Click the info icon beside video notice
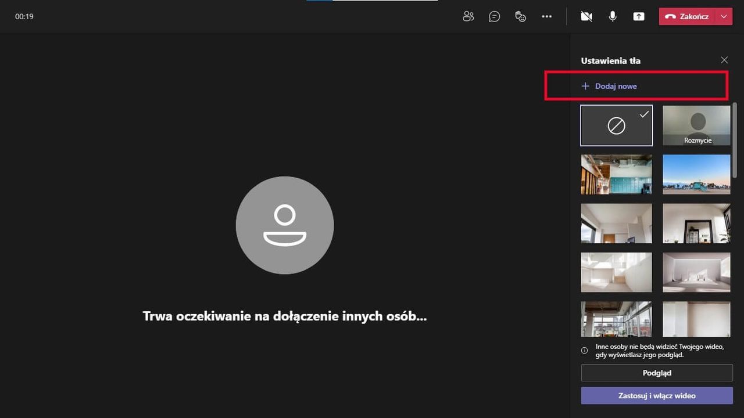The height and width of the screenshot is (418, 744). (x=585, y=351)
